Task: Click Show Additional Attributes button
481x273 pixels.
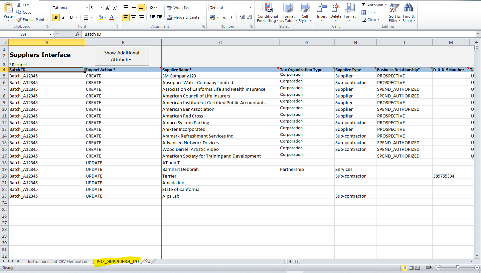Action: point(122,56)
